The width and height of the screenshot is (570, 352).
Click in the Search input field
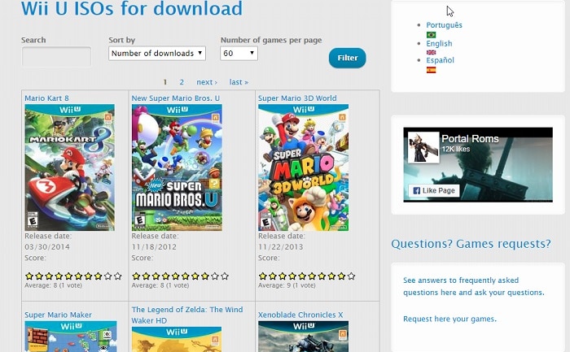click(56, 56)
